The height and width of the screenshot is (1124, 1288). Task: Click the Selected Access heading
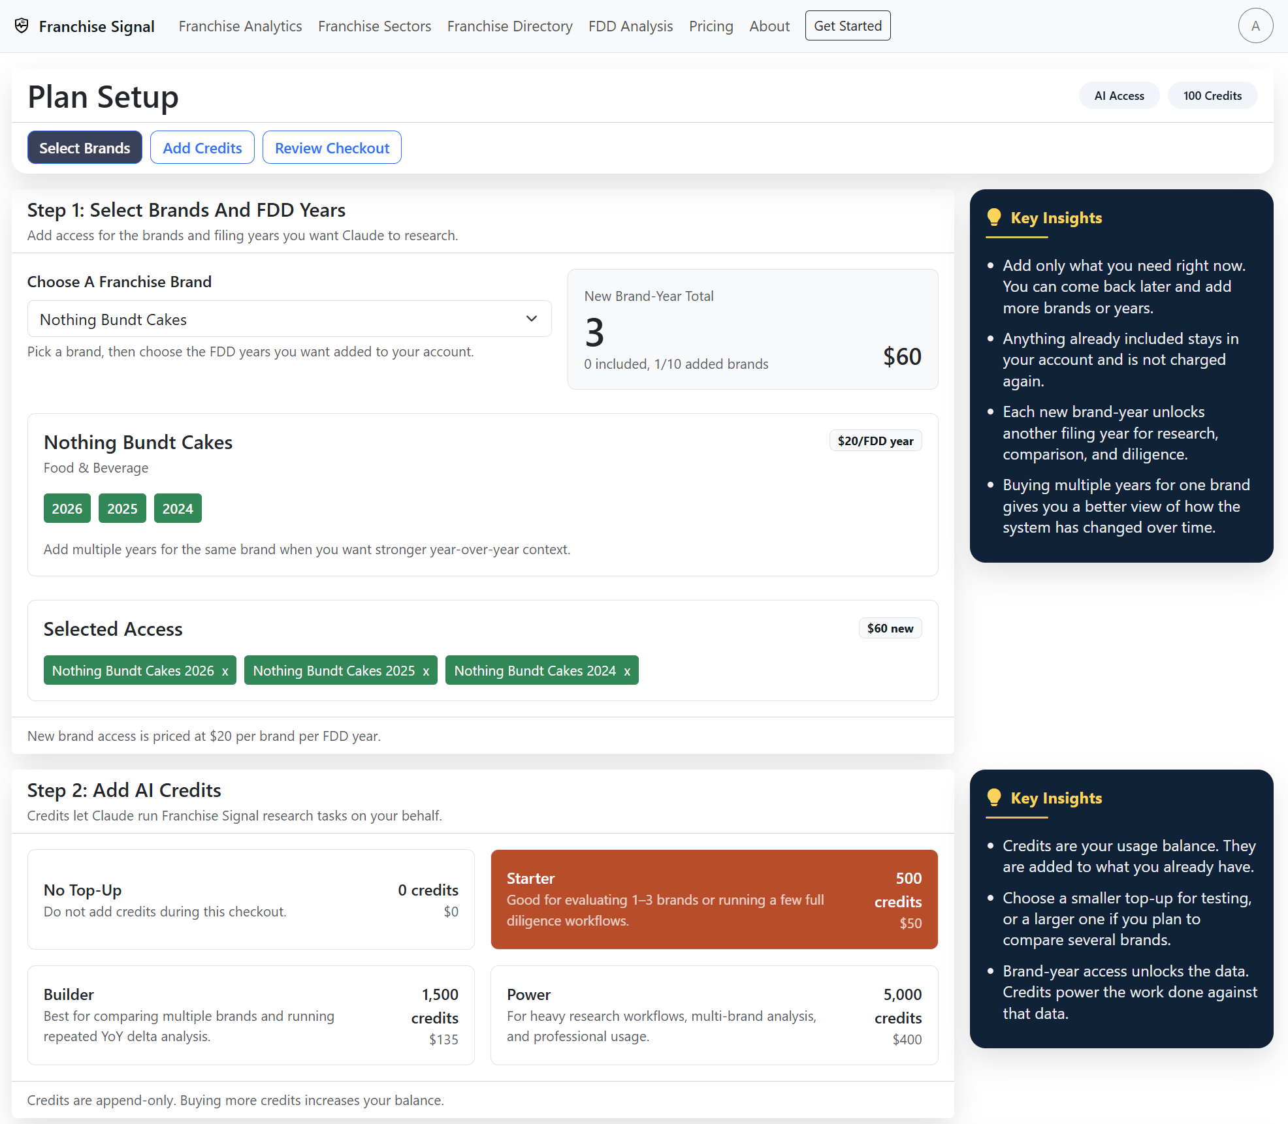point(113,629)
